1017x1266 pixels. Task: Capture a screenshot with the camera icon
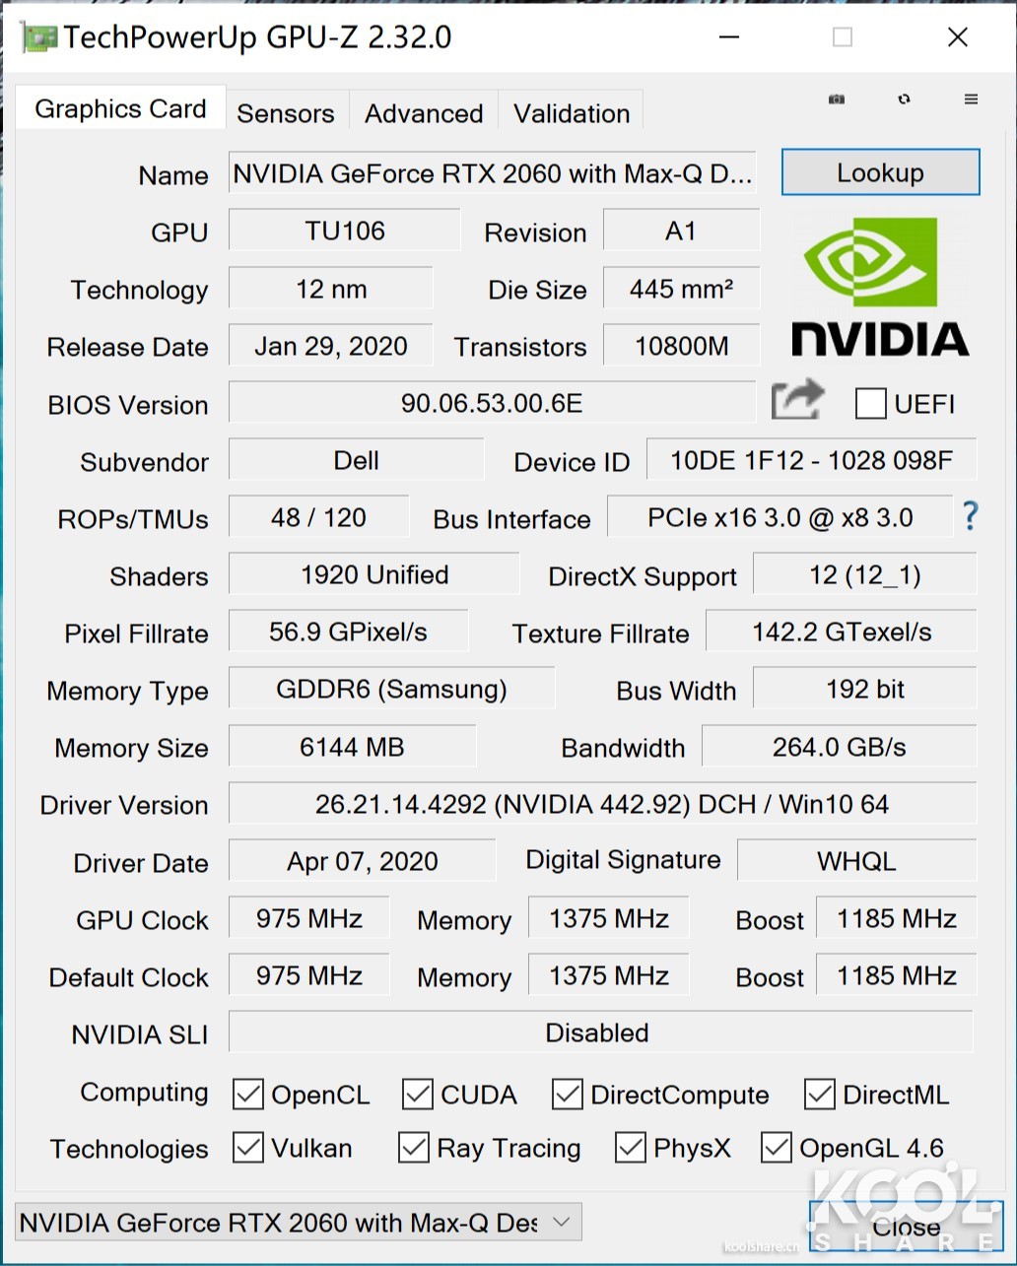[x=836, y=100]
